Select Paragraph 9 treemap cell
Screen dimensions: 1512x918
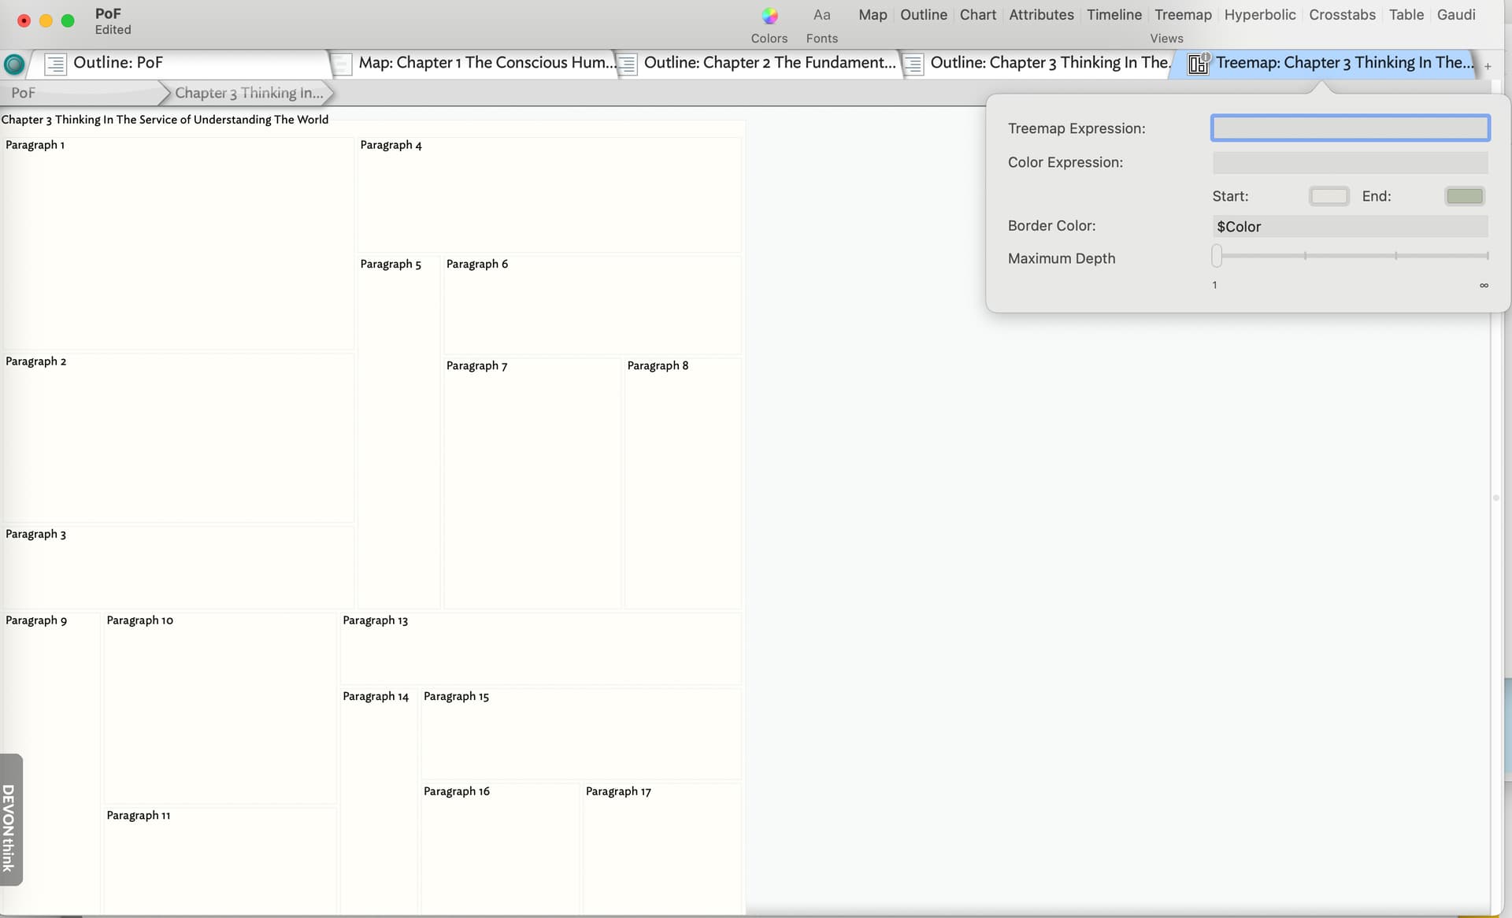pyautogui.click(x=51, y=764)
